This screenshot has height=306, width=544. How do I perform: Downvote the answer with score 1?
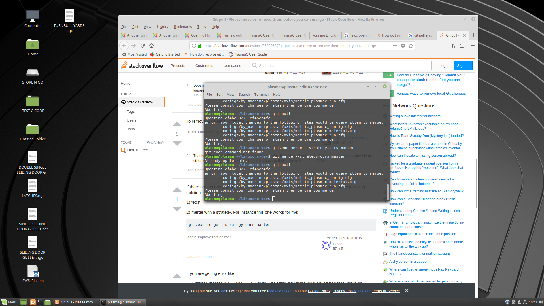[x=177, y=209]
